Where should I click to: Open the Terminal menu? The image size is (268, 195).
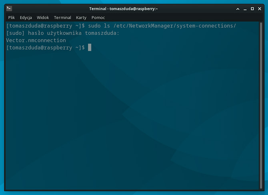pyautogui.click(x=62, y=18)
